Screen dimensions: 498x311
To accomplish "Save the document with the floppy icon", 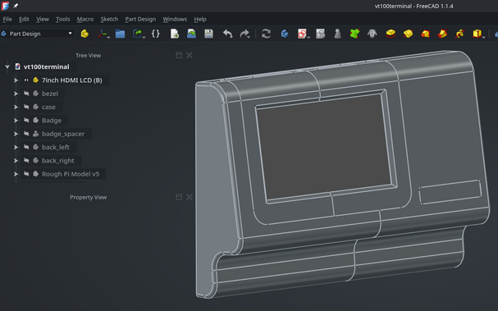I will tap(208, 34).
